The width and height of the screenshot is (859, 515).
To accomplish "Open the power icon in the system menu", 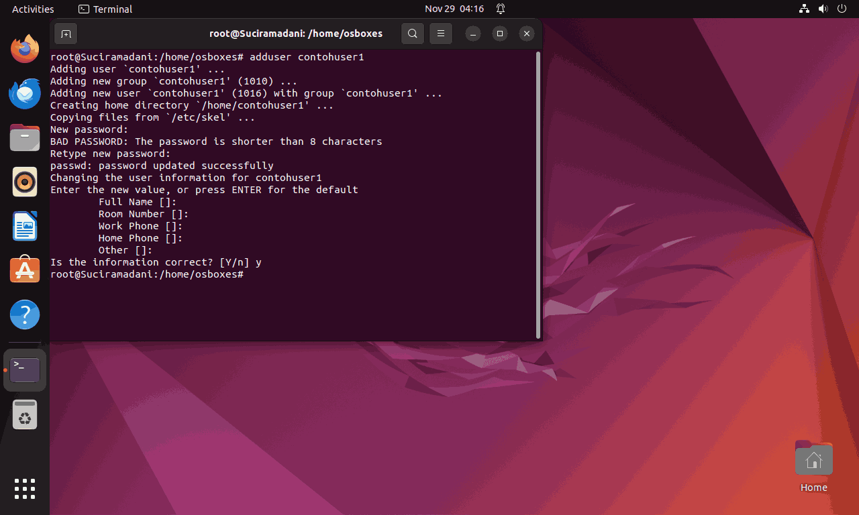I will point(843,9).
